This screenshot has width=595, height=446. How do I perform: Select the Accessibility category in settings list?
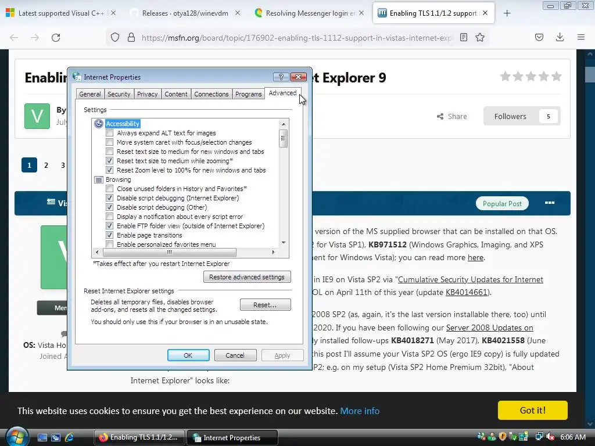[x=122, y=124]
